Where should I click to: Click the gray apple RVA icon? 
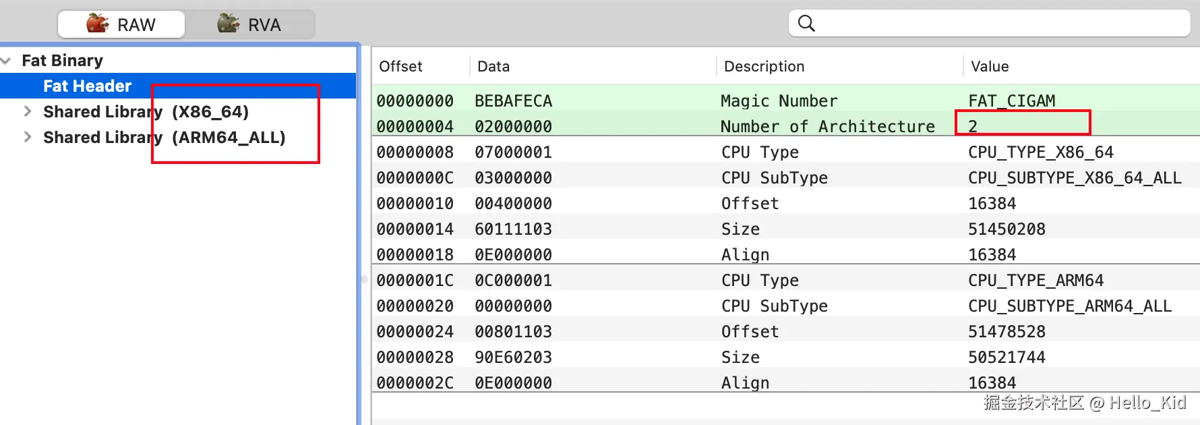[x=229, y=24]
